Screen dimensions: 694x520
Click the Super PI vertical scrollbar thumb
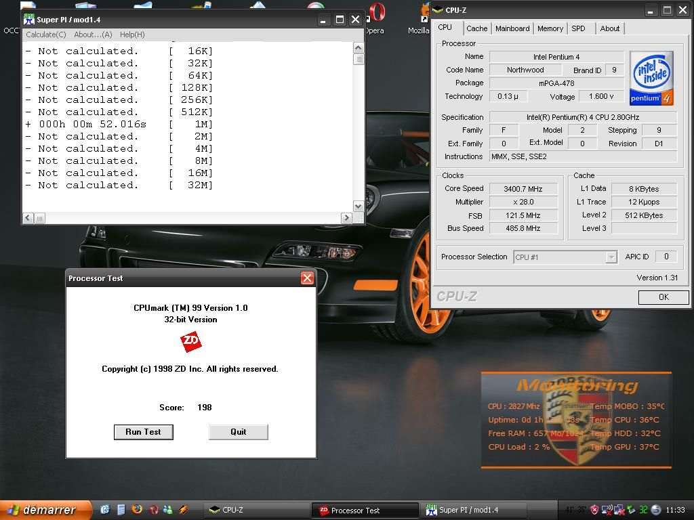359,59
